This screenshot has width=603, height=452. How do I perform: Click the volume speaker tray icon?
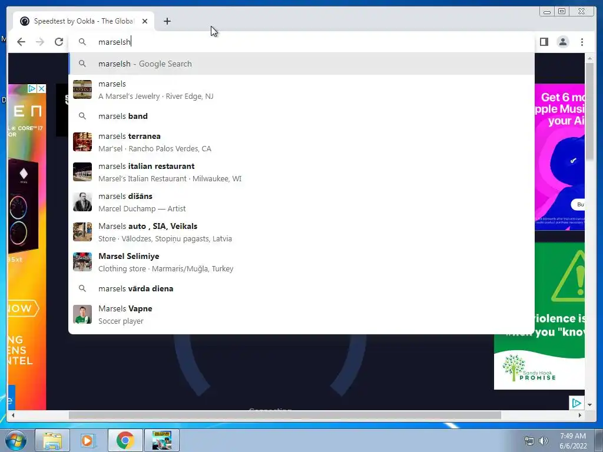pyautogui.click(x=543, y=441)
